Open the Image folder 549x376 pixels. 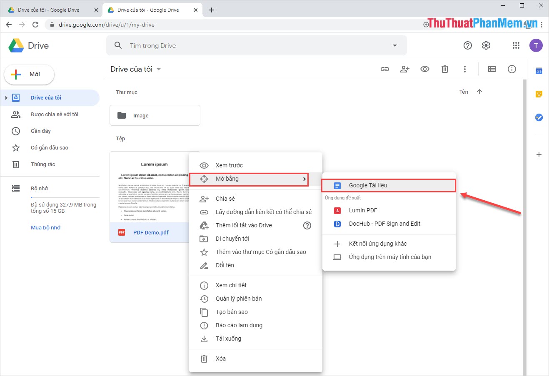click(x=155, y=115)
